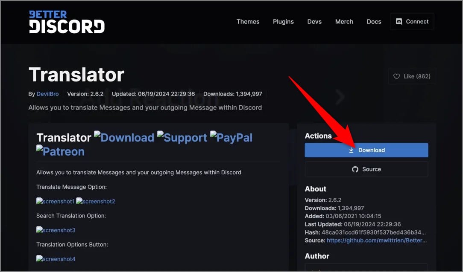Open the Themes page

pyautogui.click(x=248, y=21)
